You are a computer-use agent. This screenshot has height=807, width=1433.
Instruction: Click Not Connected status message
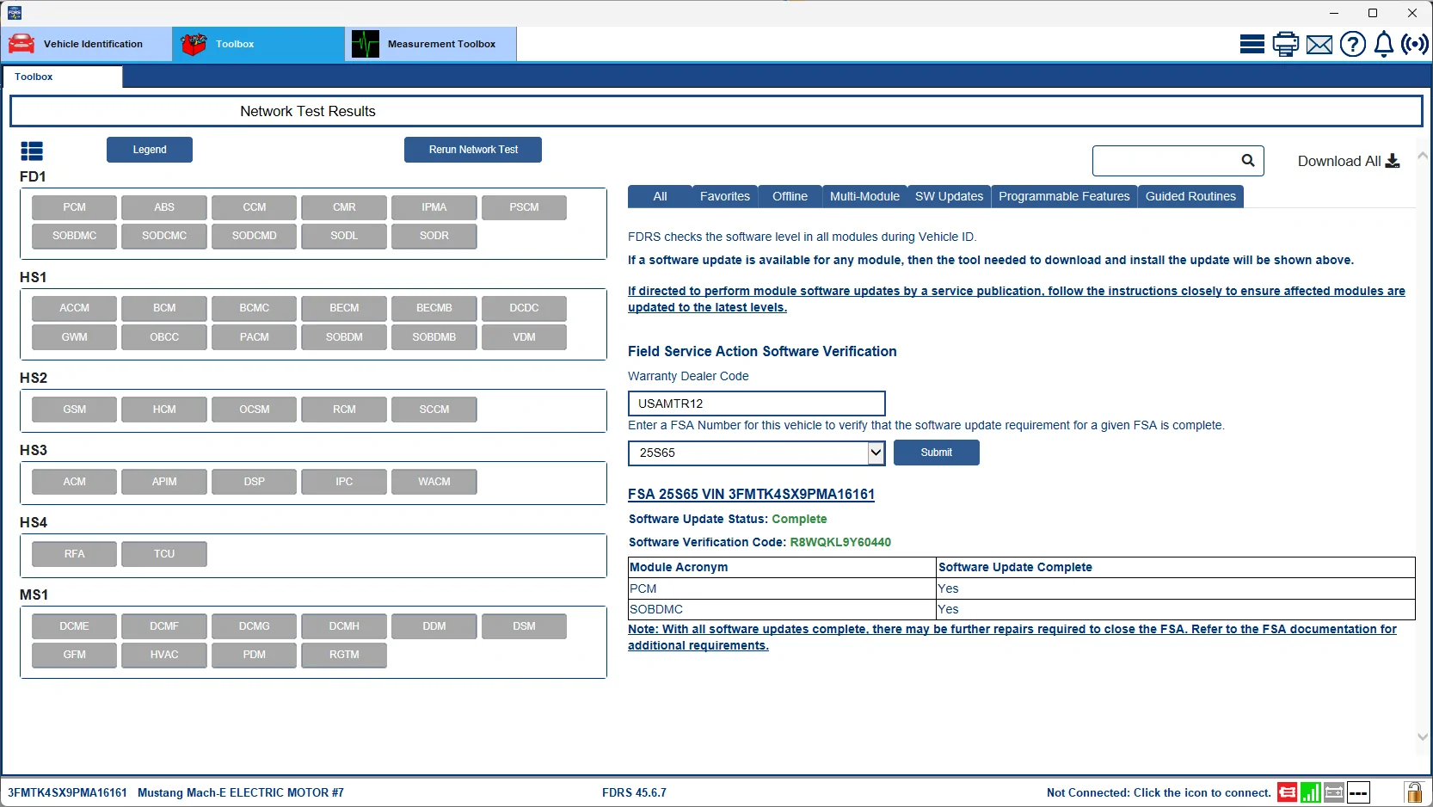click(1159, 793)
